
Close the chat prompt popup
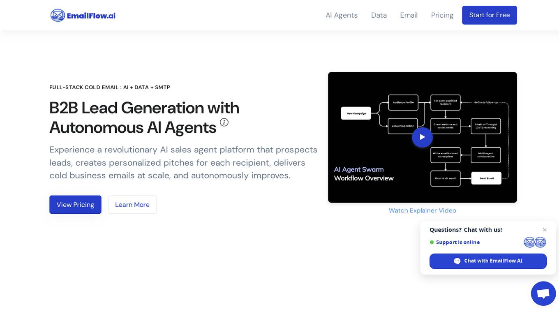[545, 230]
